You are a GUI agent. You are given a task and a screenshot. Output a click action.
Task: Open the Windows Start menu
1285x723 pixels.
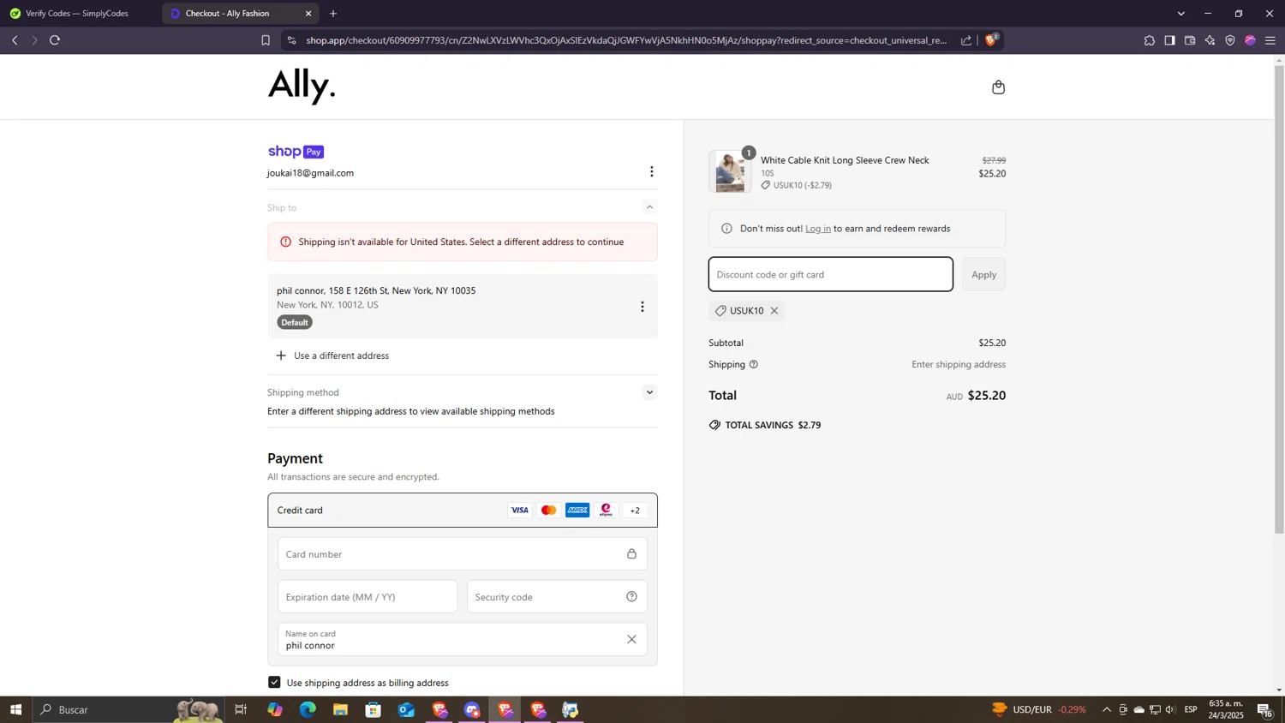tap(15, 709)
